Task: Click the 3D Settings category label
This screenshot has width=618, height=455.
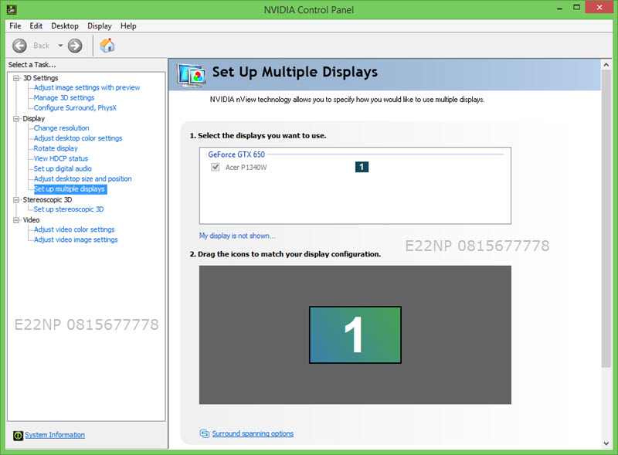Action: [x=41, y=78]
